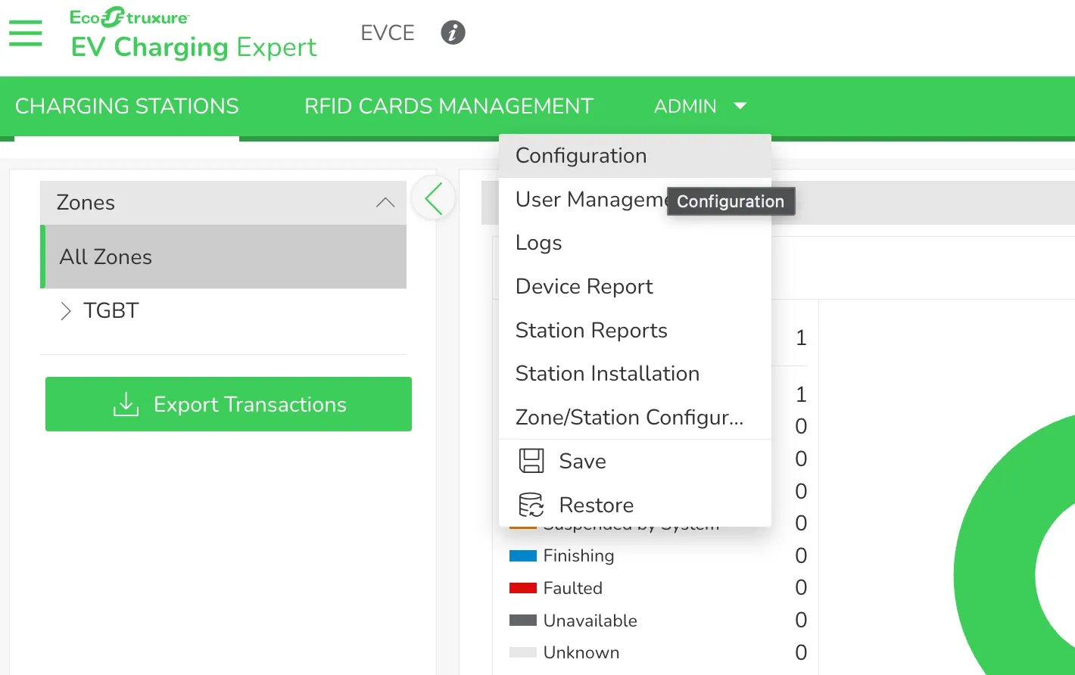This screenshot has height=675, width=1075.
Task: Open Logs from the Admin menu
Action: (x=635, y=243)
